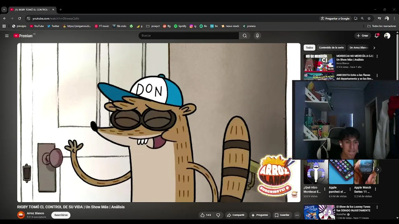The image size is (399, 224).
Task: Open the media controls icon
Action: pos(379,18)
